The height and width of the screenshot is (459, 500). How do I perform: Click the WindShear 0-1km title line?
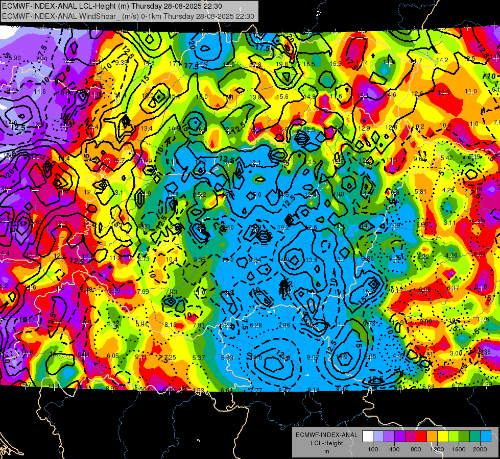click(128, 16)
